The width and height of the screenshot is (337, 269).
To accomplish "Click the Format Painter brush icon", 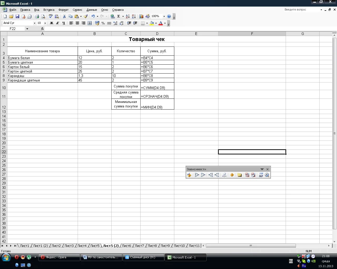I will point(86,16).
